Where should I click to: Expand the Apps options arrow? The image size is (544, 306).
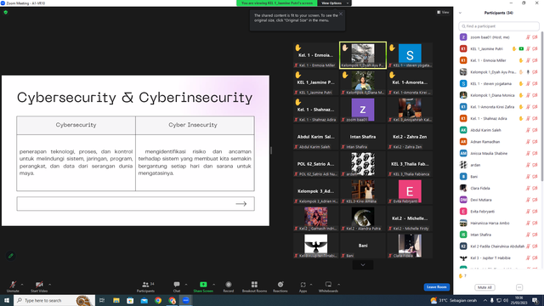311,285
